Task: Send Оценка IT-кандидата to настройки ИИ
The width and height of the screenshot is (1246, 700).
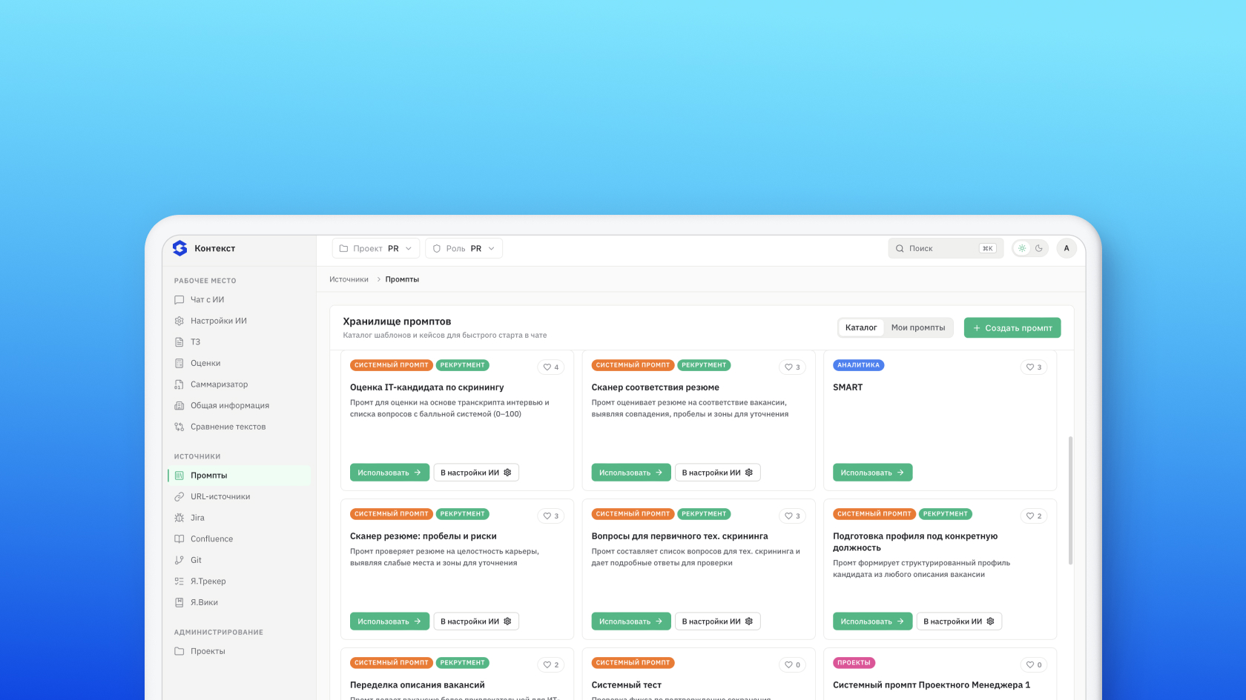Action: 476,473
